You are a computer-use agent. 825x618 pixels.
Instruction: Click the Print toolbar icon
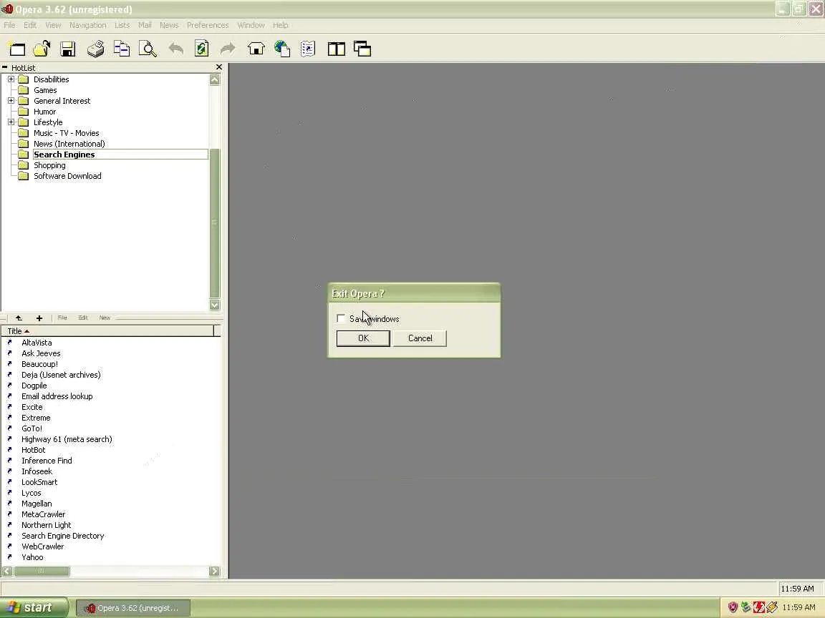pos(96,49)
